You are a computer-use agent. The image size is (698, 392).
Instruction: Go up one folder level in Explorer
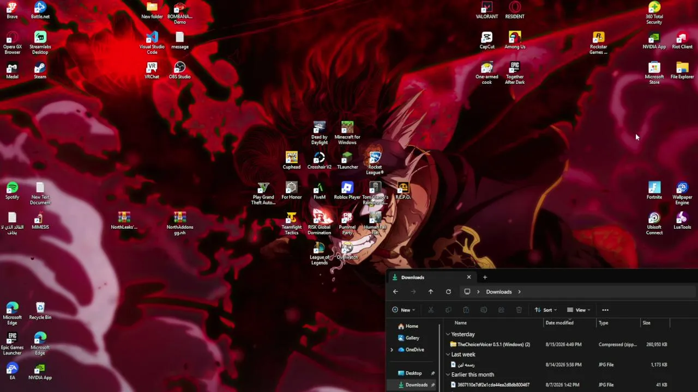tap(431, 292)
